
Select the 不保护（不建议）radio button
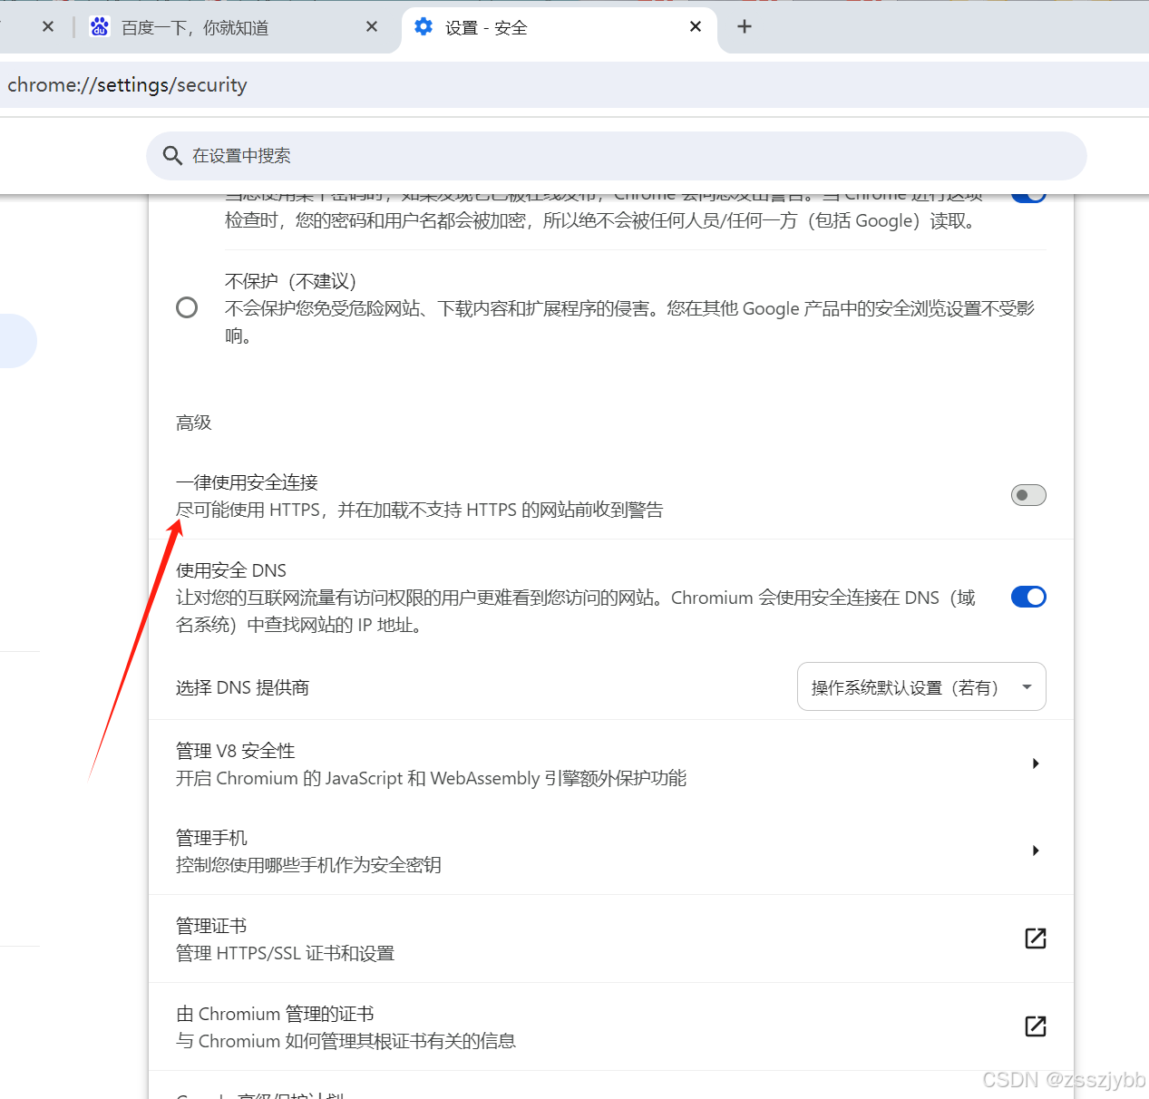point(187,306)
